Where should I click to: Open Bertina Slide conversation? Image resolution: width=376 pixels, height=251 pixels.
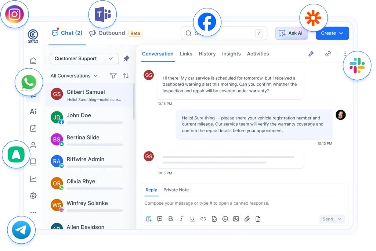point(89,140)
